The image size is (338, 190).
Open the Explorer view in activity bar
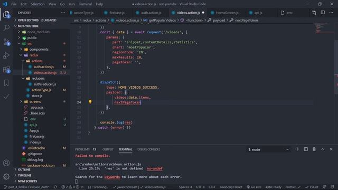pyautogui.click(x=6, y=15)
